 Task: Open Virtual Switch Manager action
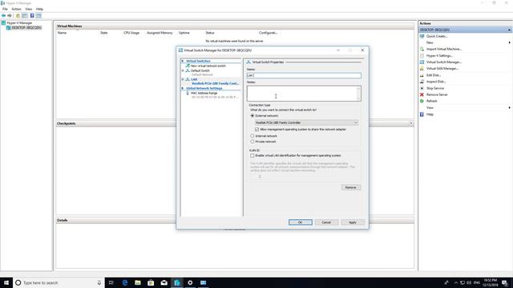pos(443,62)
